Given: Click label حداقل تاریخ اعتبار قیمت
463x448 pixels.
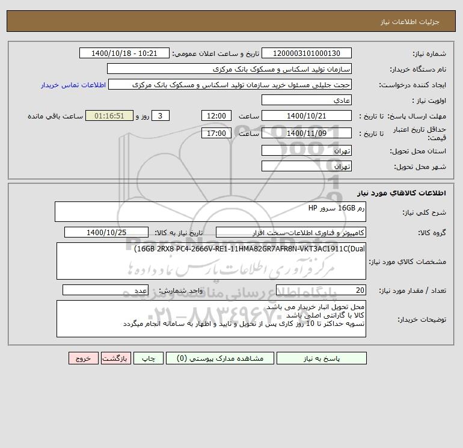Looking at the screenshot, I should [420, 133].
